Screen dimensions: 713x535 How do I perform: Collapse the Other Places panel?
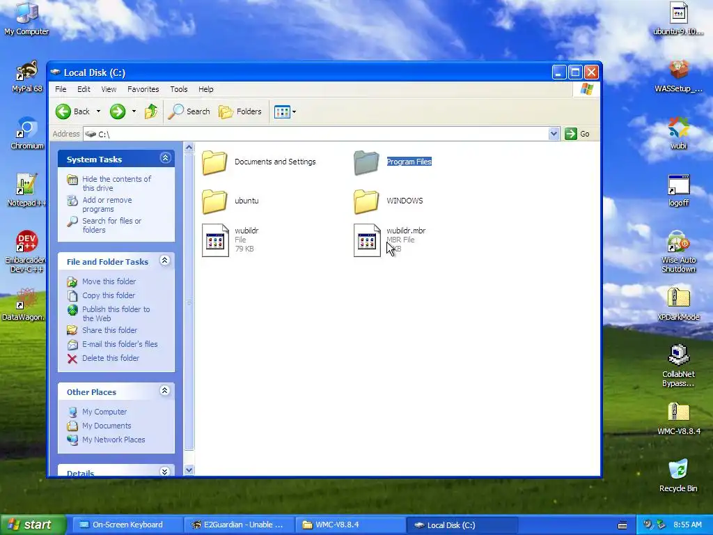pyautogui.click(x=164, y=391)
